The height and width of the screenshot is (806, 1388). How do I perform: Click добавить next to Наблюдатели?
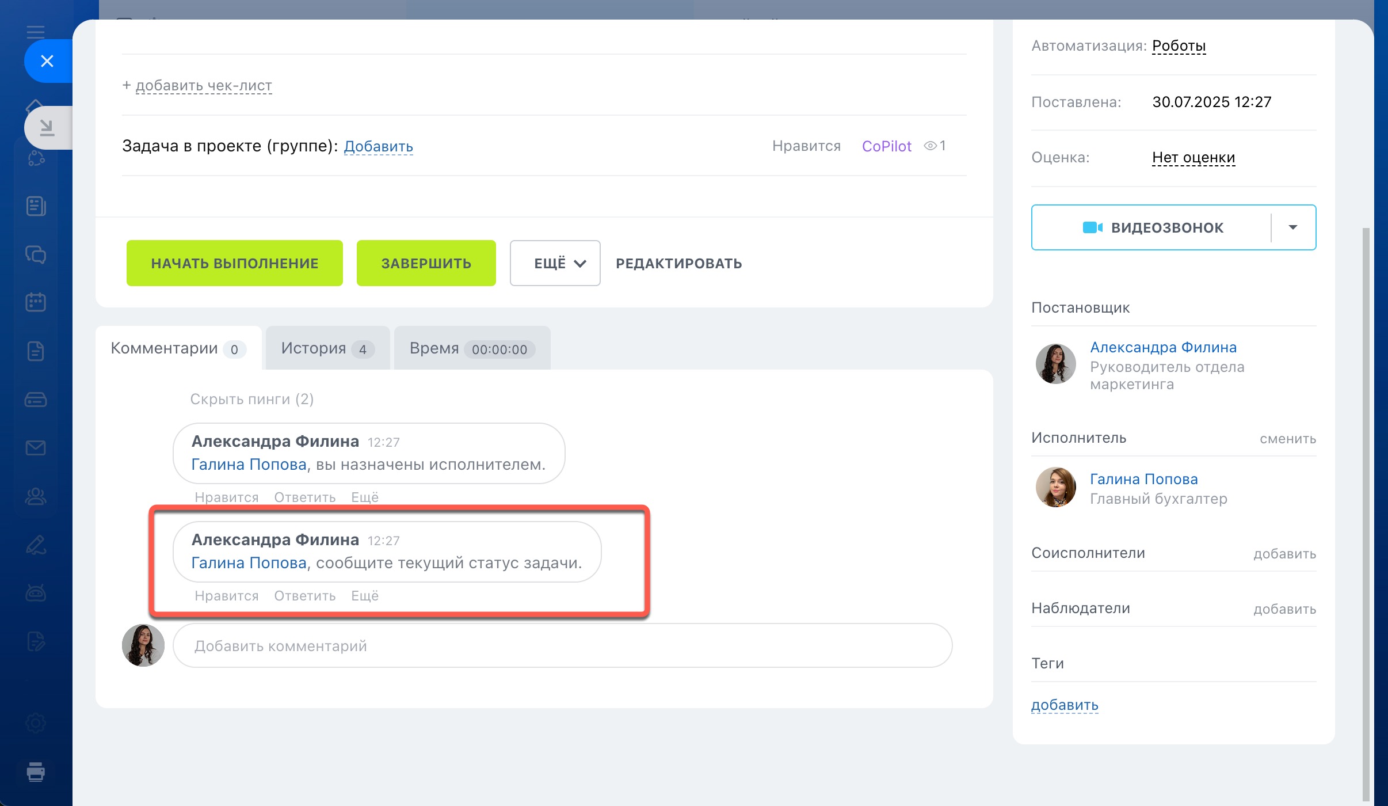[x=1285, y=609]
